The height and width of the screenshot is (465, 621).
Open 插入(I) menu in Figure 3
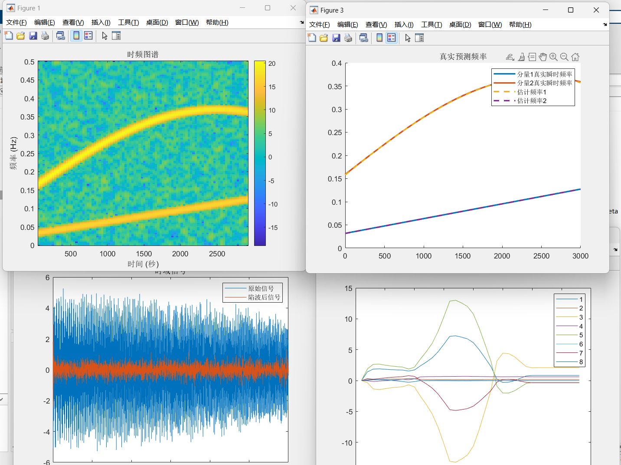pos(404,25)
